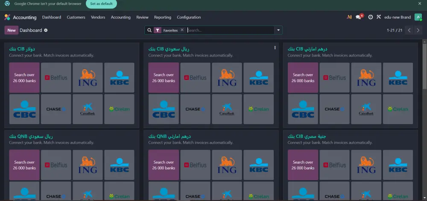Select KBC tile in ريال سعودي CIB card

(x=259, y=78)
